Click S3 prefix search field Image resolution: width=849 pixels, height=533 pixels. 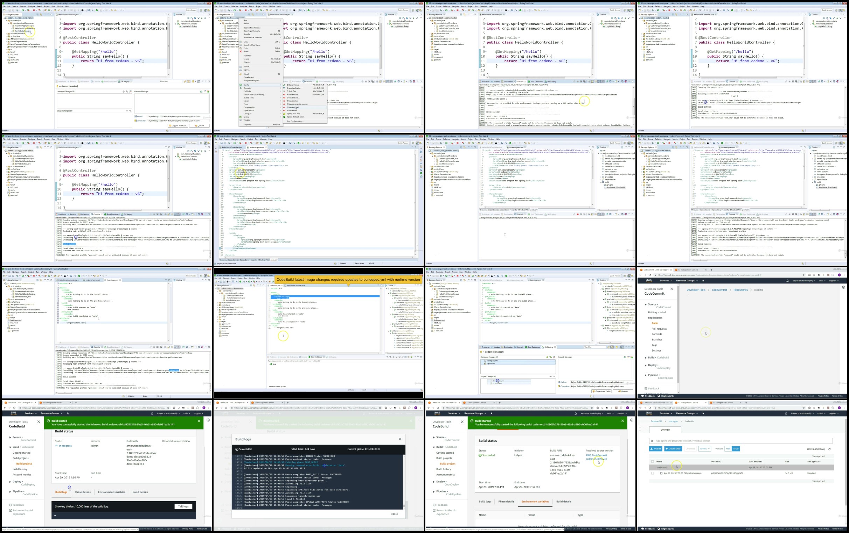pyautogui.click(x=741, y=441)
